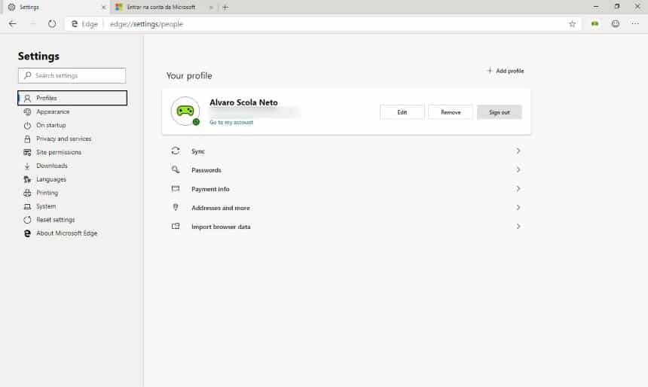
Task: Click the Profiles person icon in sidebar
Action: [27, 99]
